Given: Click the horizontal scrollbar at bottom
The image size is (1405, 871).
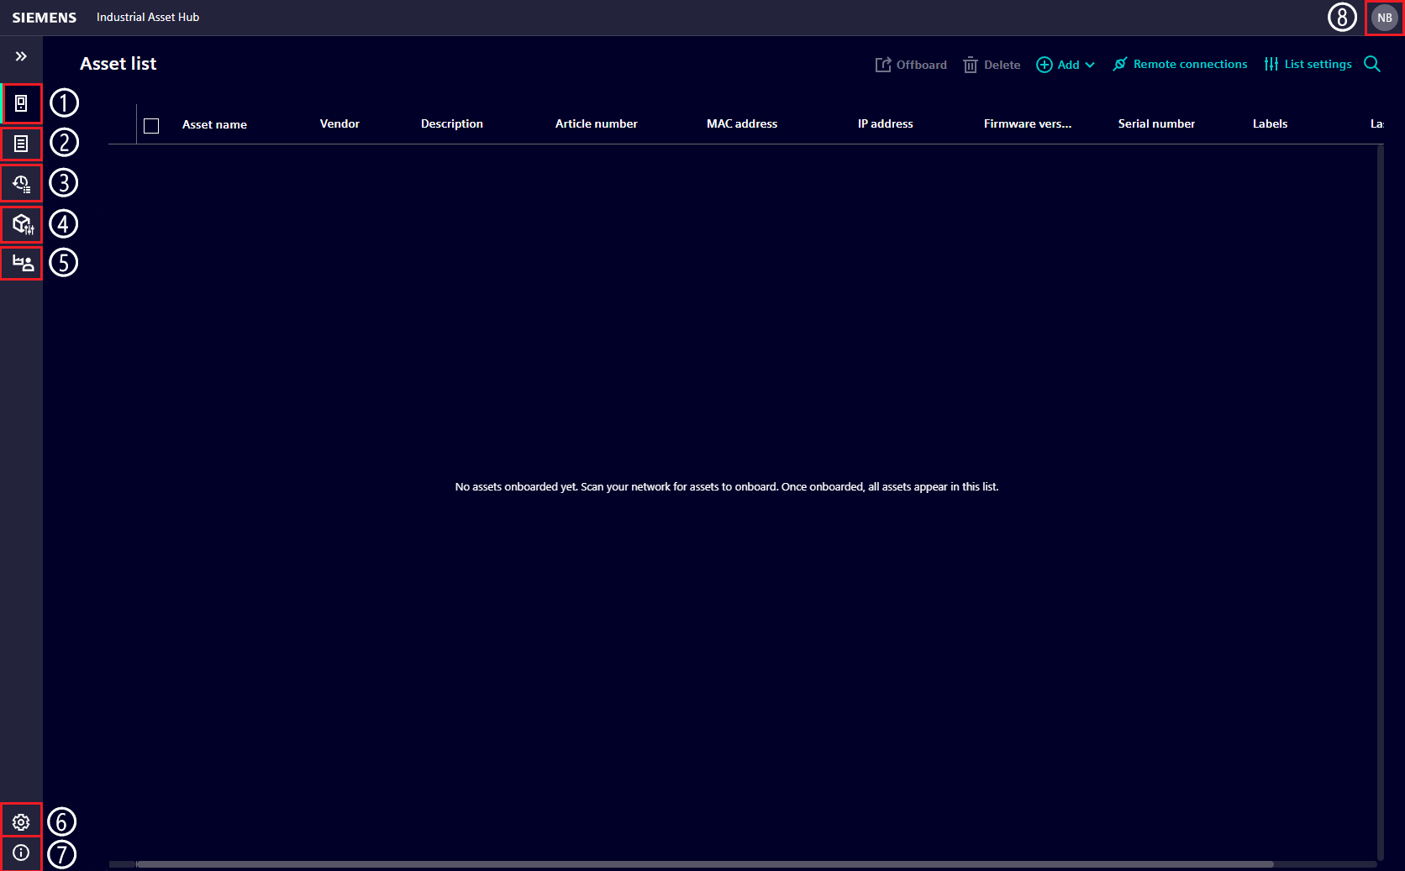Looking at the screenshot, I should 704,863.
